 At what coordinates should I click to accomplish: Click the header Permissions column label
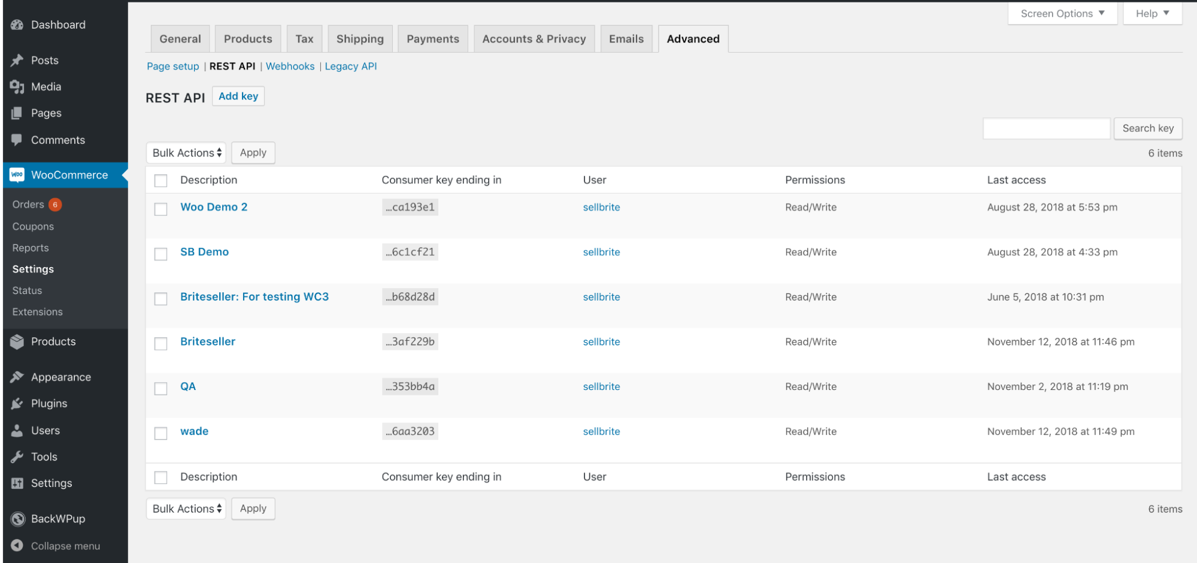tap(815, 180)
